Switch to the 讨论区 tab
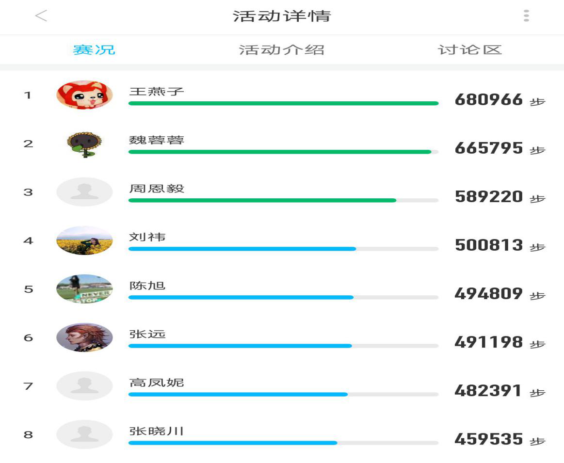This screenshot has height=463, width=564. [x=470, y=49]
